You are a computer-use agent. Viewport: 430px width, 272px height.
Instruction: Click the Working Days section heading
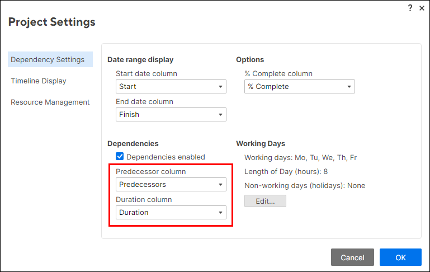(261, 144)
